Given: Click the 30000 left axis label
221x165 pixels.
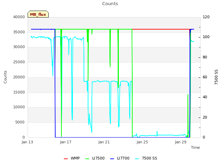Looking at the screenshot, I should (x=19, y=47).
